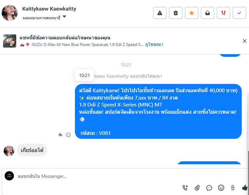249x195 pixels.
Task: Mark conversation done with checkmark icon
Action: click(x=239, y=13)
